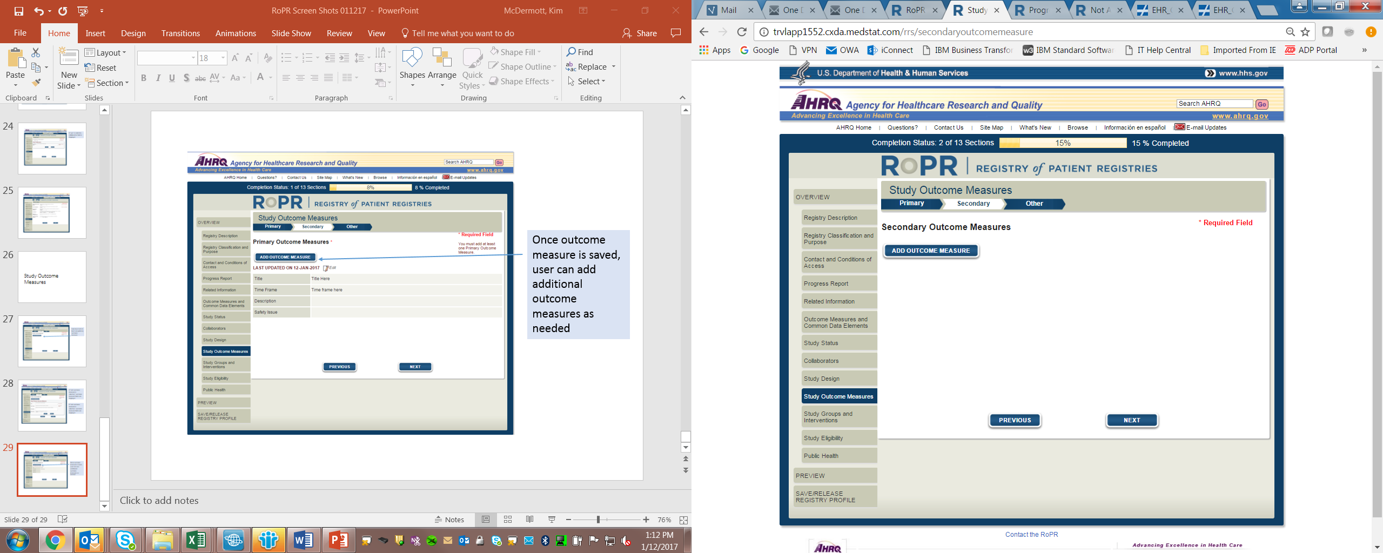Toggle underline formatting
Viewport: 1383px width, 553px height.
172,78
